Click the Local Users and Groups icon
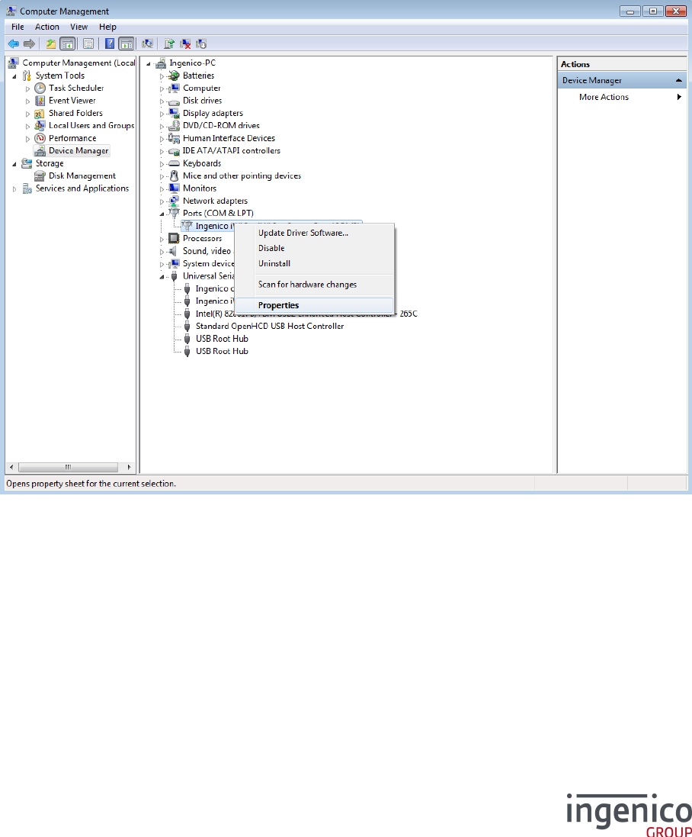This screenshot has width=692, height=837. coord(40,125)
